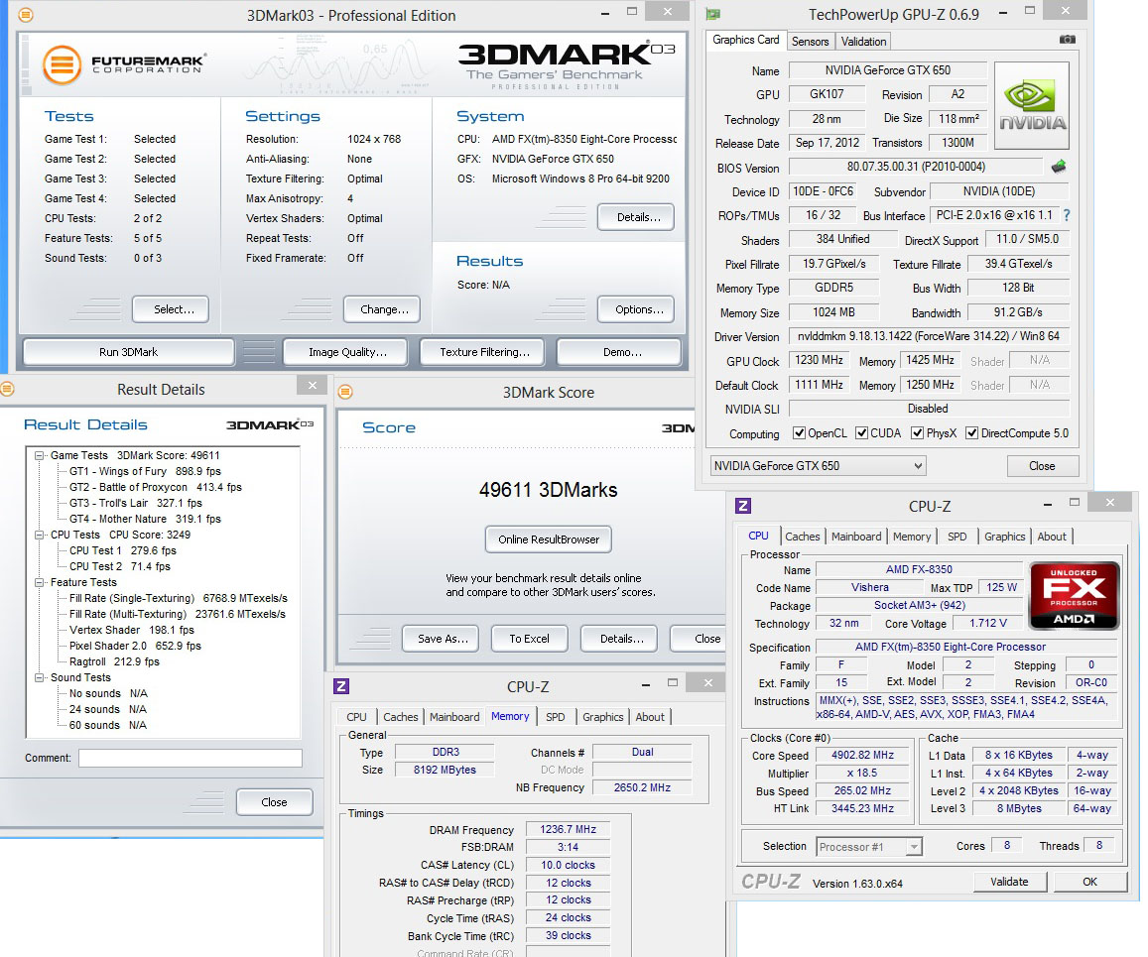Toggle the DirectCompute 5.0 checkbox

(x=971, y=433)
